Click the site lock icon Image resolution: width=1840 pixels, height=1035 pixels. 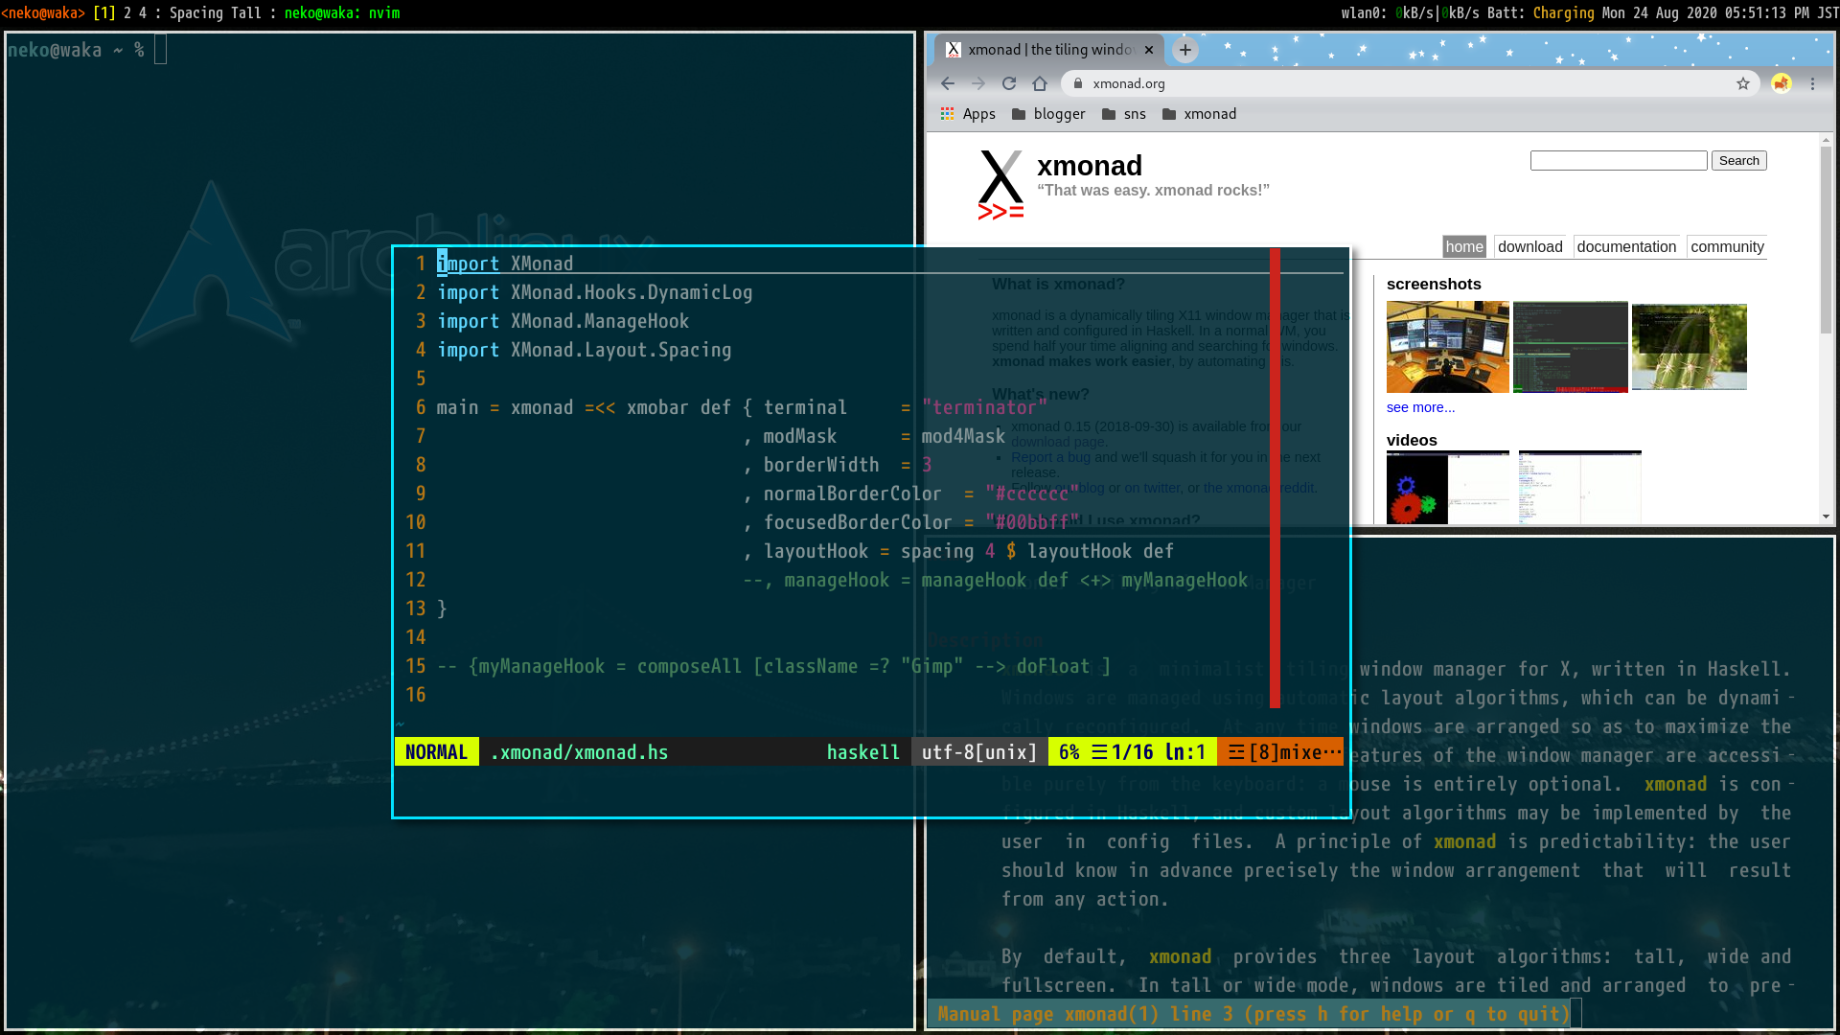coord(1078,83)
